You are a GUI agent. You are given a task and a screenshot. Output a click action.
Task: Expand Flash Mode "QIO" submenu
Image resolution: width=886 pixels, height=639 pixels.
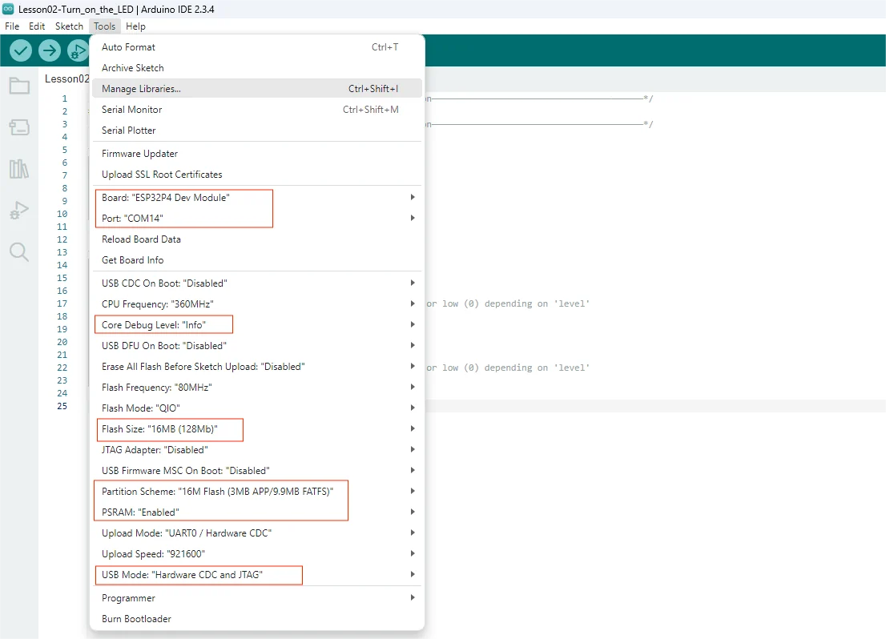257,408
